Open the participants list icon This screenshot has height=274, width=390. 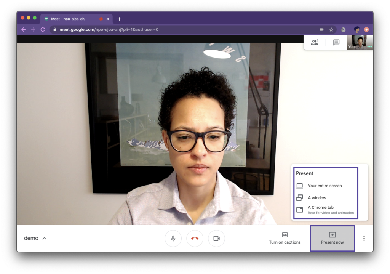coord(314,43)
